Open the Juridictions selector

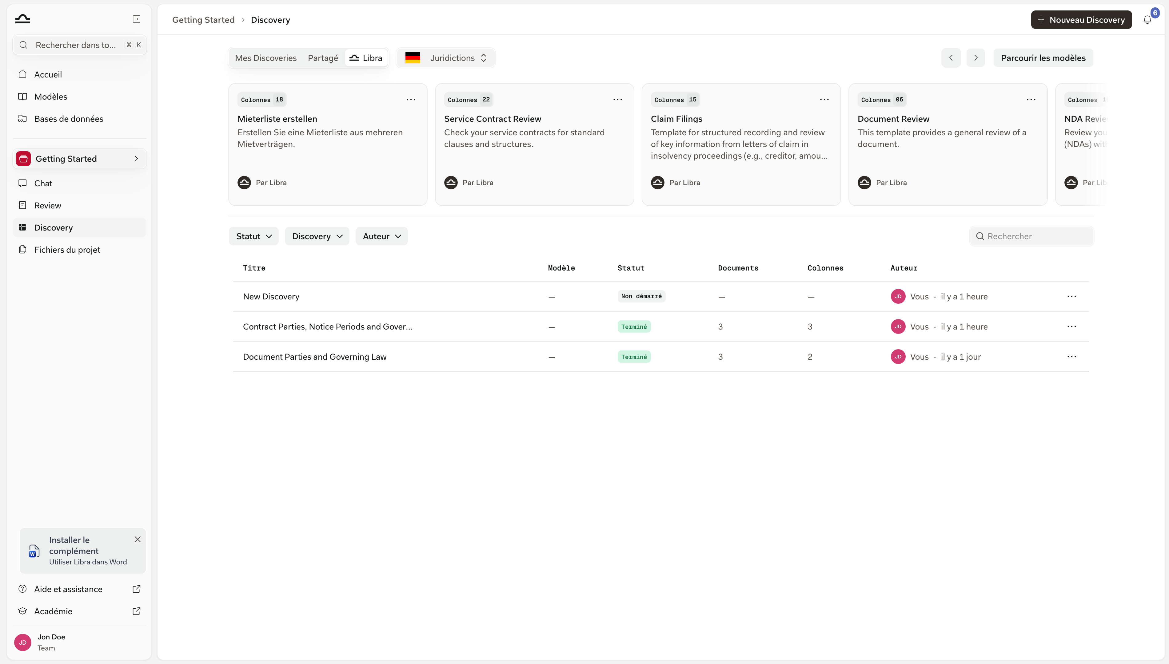tap(446, 58)
